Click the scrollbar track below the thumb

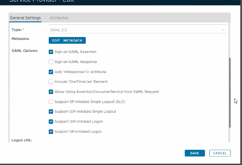tap(230, 135)
